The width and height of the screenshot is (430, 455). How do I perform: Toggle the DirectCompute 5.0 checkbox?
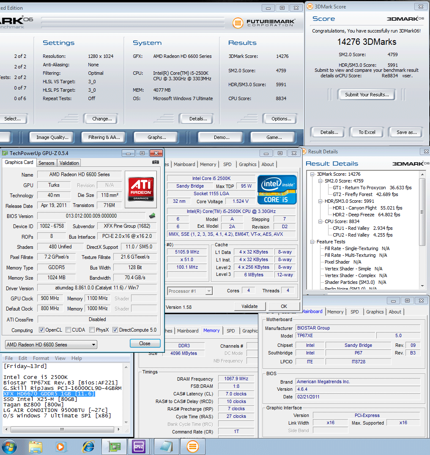(x=115, y=330)
